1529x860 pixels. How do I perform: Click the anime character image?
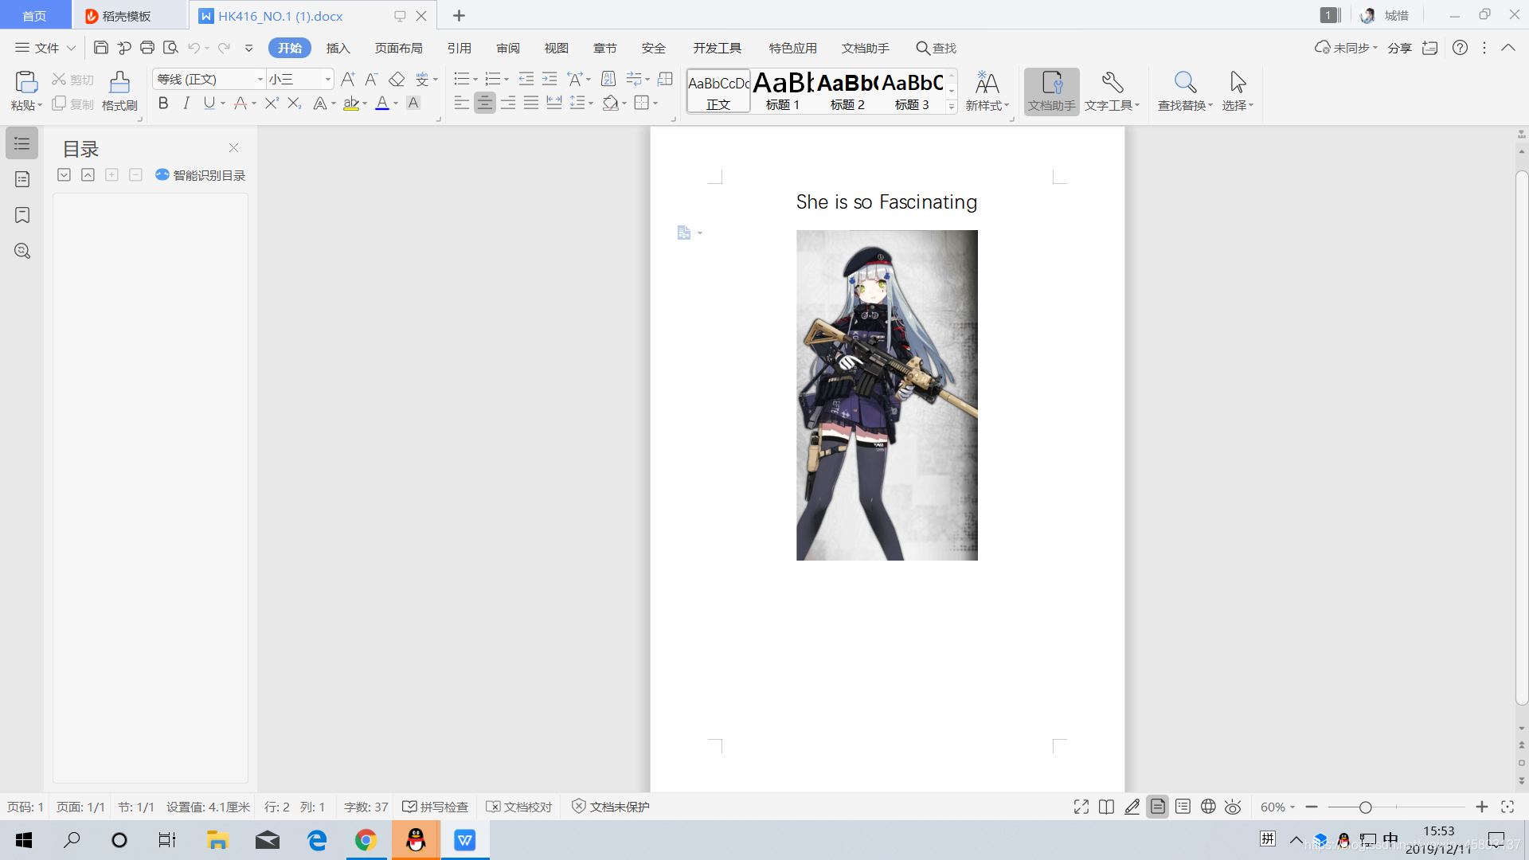(887, 396)
